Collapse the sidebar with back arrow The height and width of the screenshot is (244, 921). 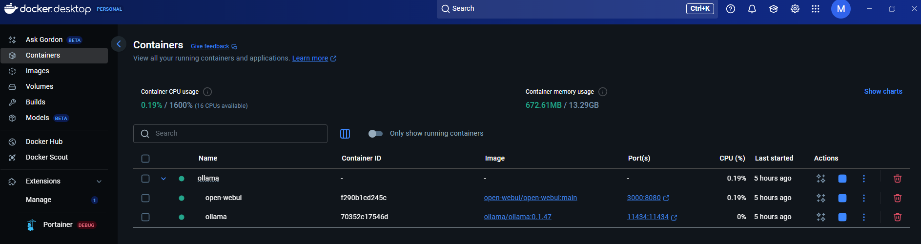click(119, 44)
